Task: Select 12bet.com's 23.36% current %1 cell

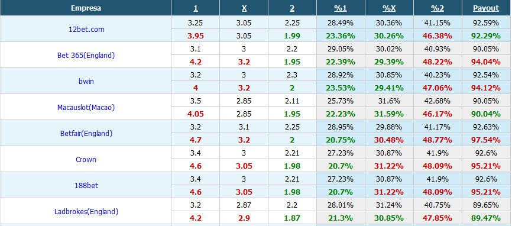Action: pos(341,35)
